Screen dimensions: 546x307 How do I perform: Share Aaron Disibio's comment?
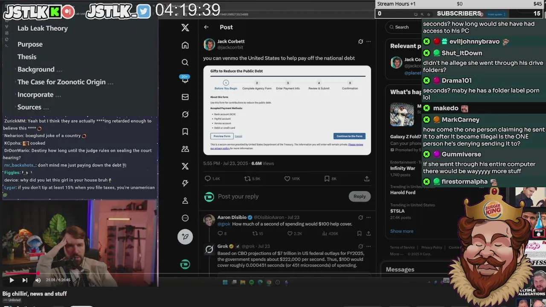(369, 233)
